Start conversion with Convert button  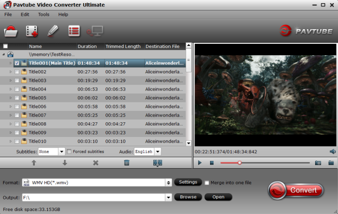pos(296,190)
